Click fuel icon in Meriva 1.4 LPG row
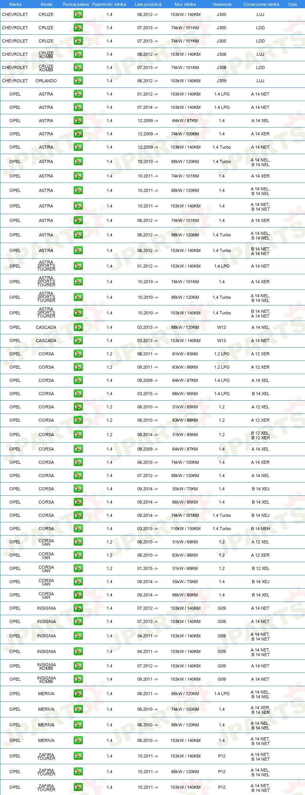This screenshot has width=305, height=795. point(78,694)
